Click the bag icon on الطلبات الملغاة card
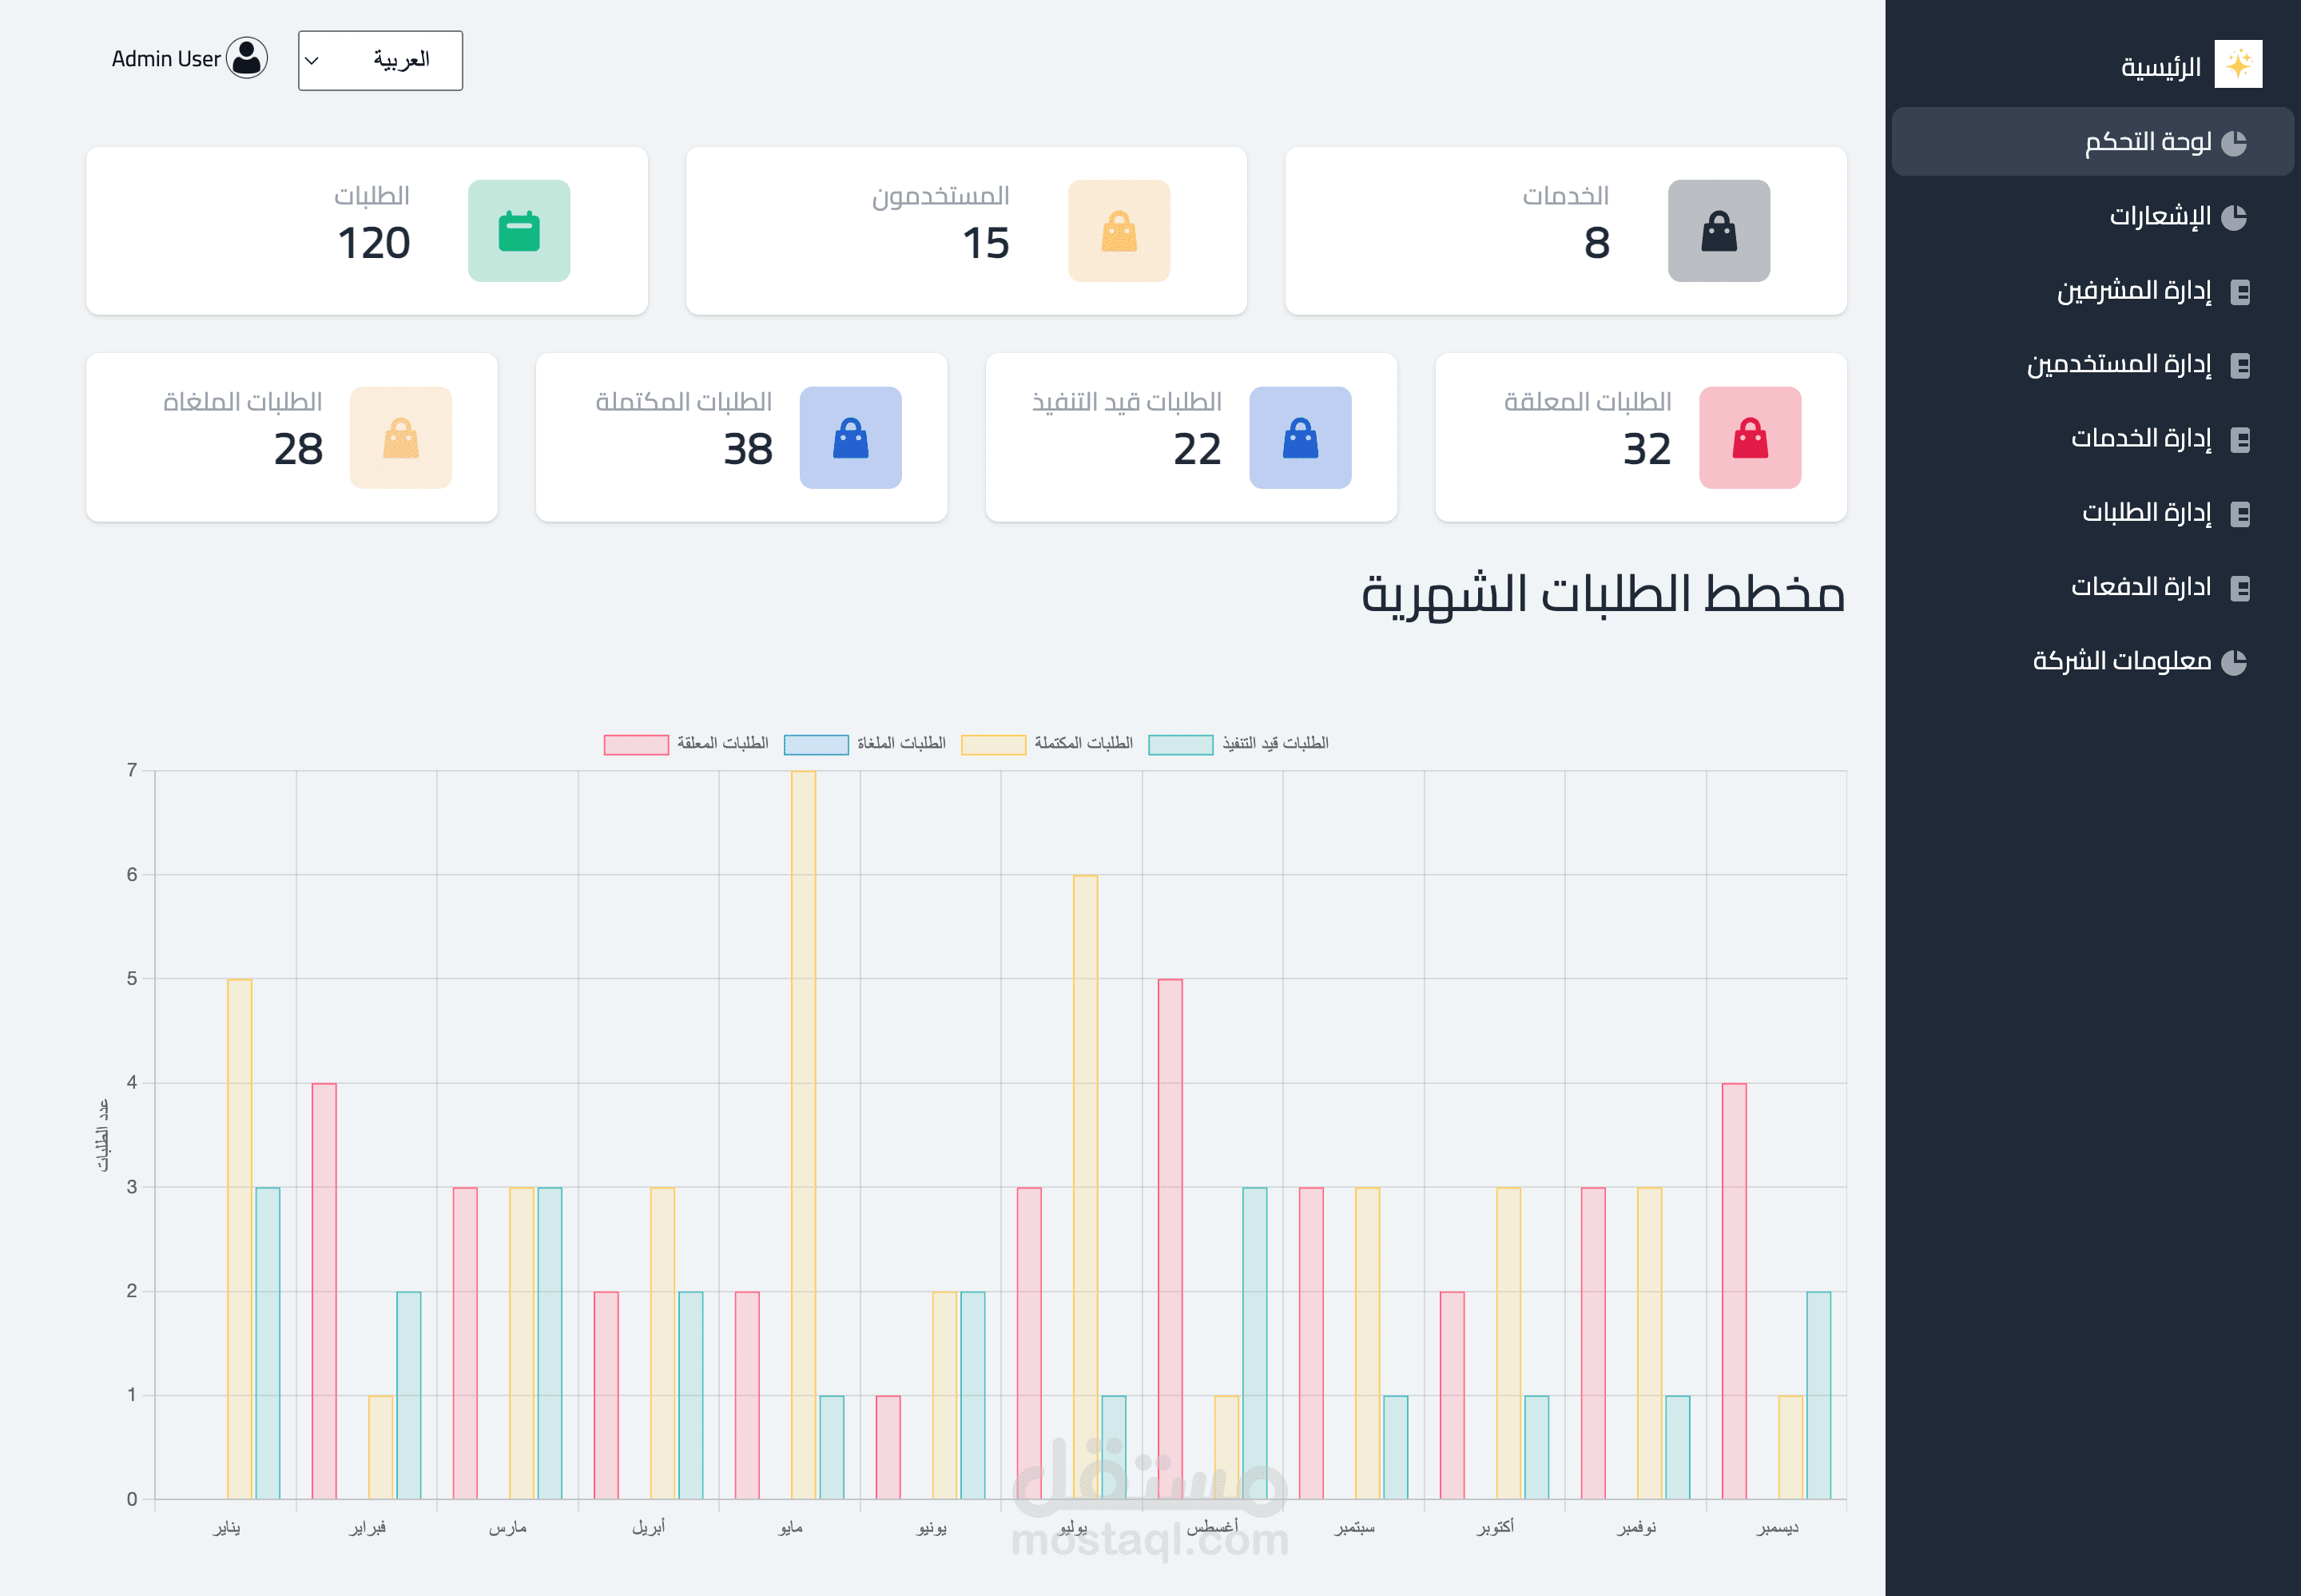Screen dimensions: 2301x1596 [400, 438]
